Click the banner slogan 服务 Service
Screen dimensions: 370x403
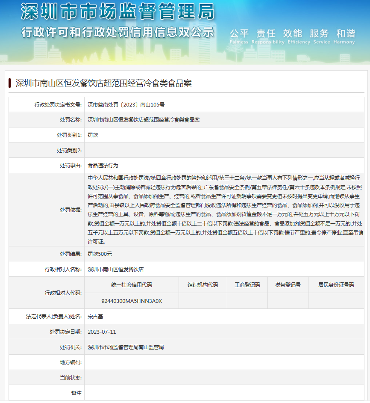point(321,36)
